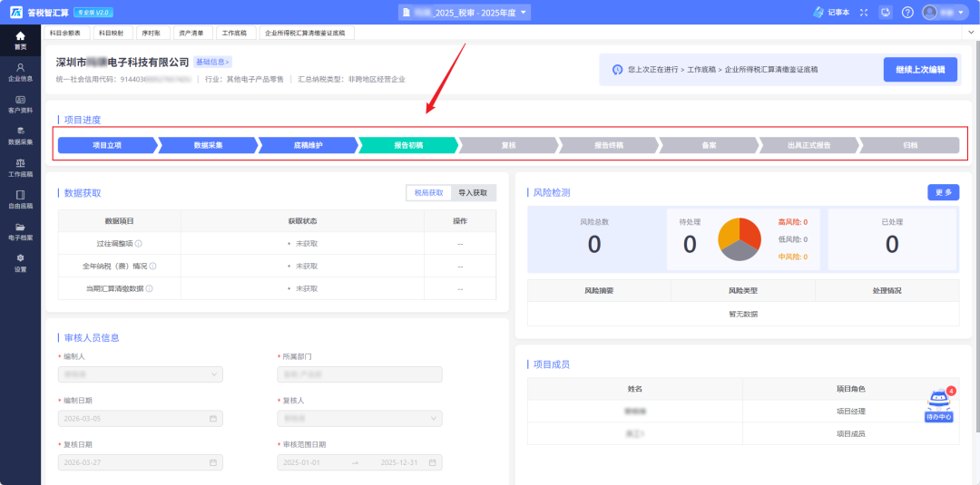Viewport: 980px width, 485px height.
Task: Select the 备案 progress step
Action: [x=709, y=145]
